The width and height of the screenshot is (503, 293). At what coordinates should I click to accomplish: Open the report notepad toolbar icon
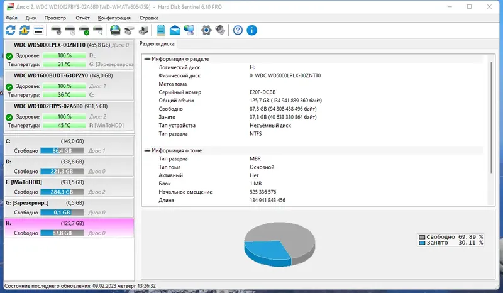coord(161,30)
